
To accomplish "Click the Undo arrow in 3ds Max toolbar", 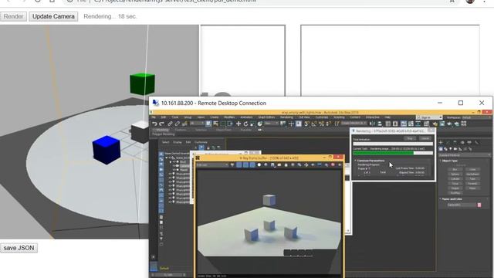I will [x=154, y=124].
